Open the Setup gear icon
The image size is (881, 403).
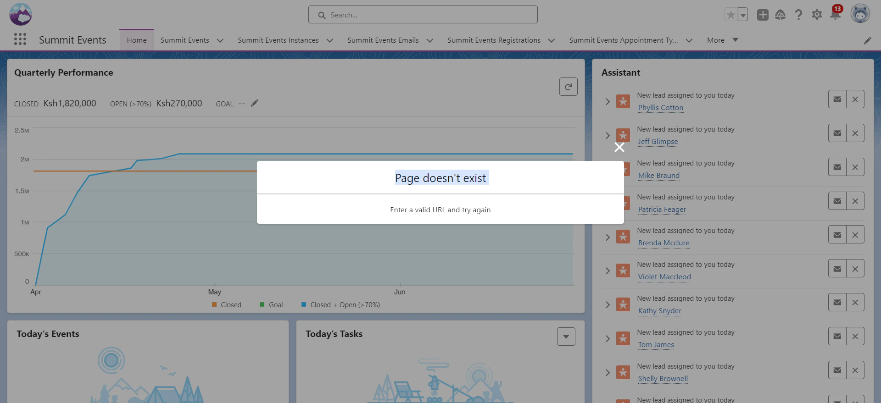[817, 15]
